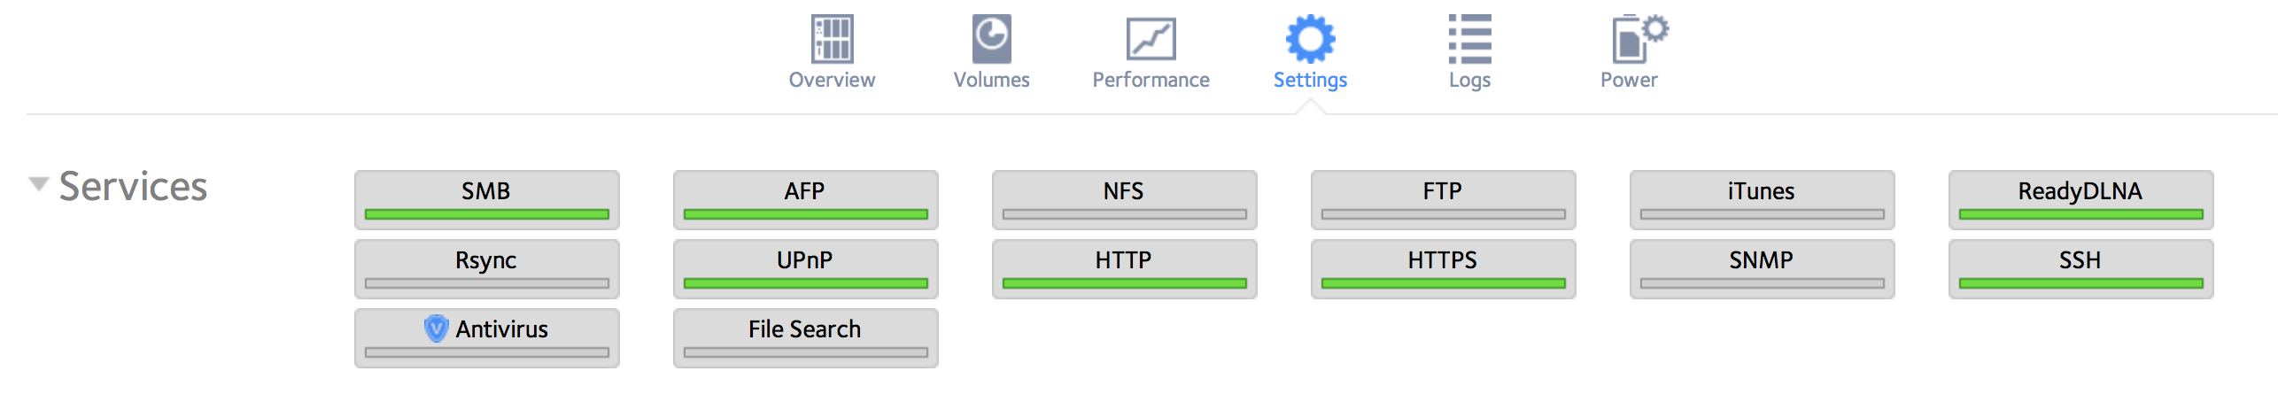This screenshot has height=402, width=2278.
Task: Open the Logs list icon
Action: tap(1469, 39)
